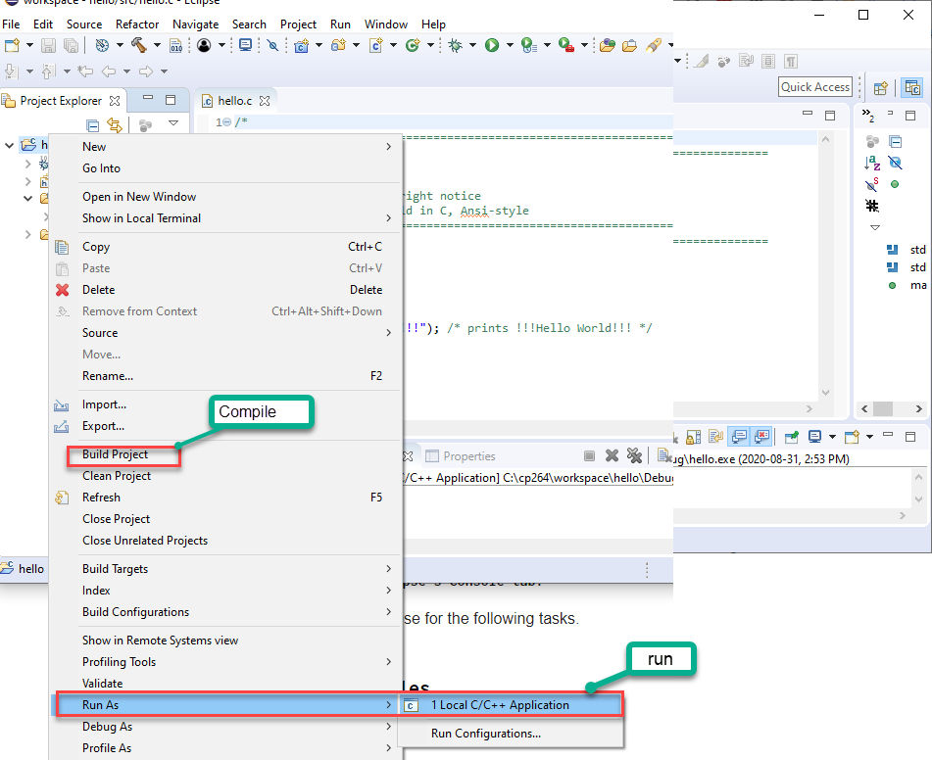Select 1 Local C/C++ Application
This screenshot has height=760, width=932.
click(x=511, y=705)
